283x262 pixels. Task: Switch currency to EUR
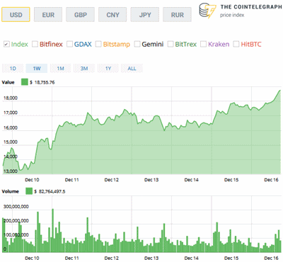48,15
